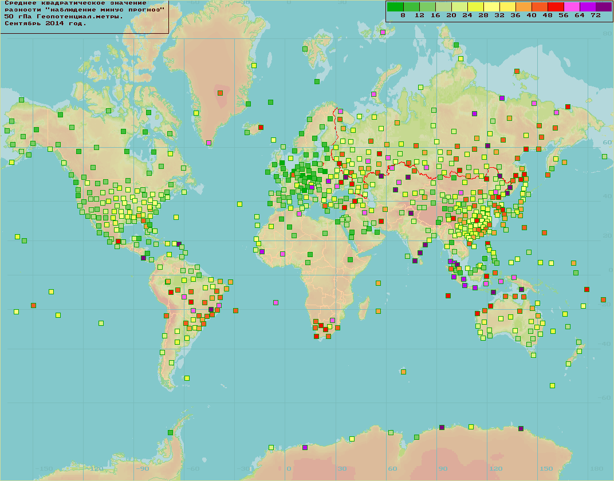Click the latitude label -40 on right edge

pyautogui.click(x=605, y=344)
